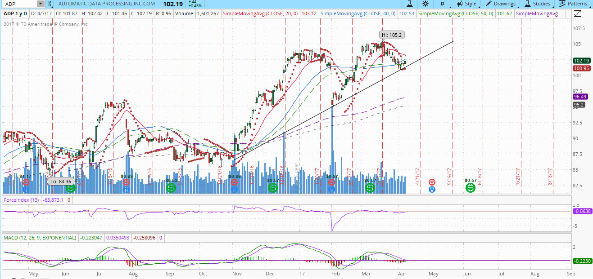
Task: Click the $0.87 red earnings icon near February
Action: [332, 182]
